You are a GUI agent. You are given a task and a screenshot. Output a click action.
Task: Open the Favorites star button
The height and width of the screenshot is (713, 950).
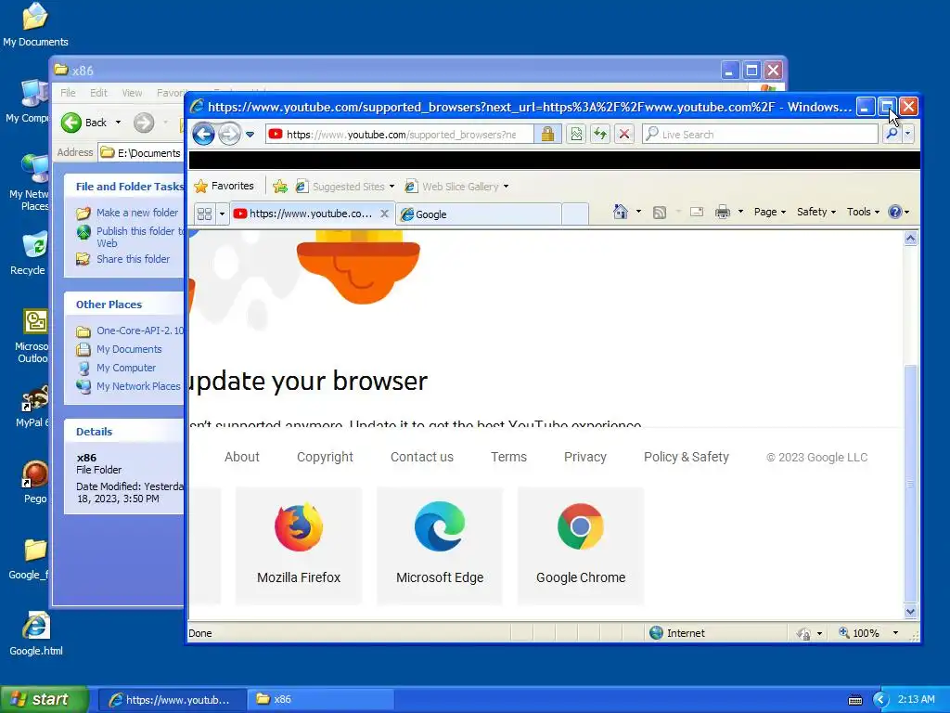(224, 186)
